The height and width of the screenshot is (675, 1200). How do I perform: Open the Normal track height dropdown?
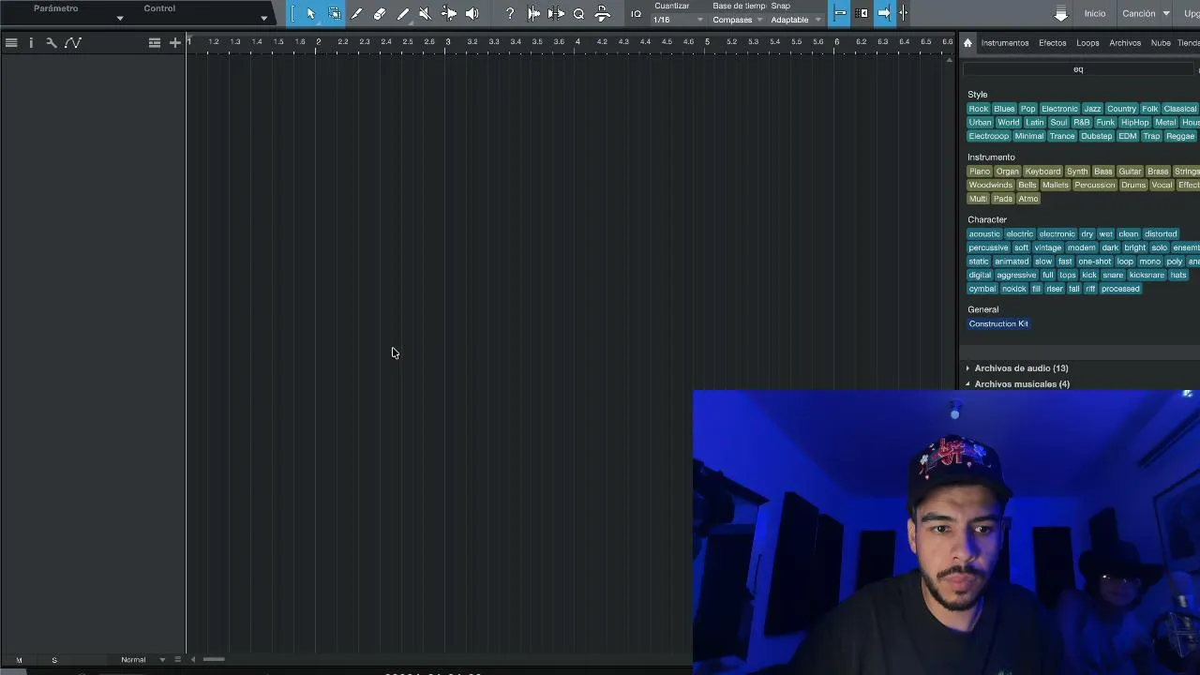(x=142, y=659)
